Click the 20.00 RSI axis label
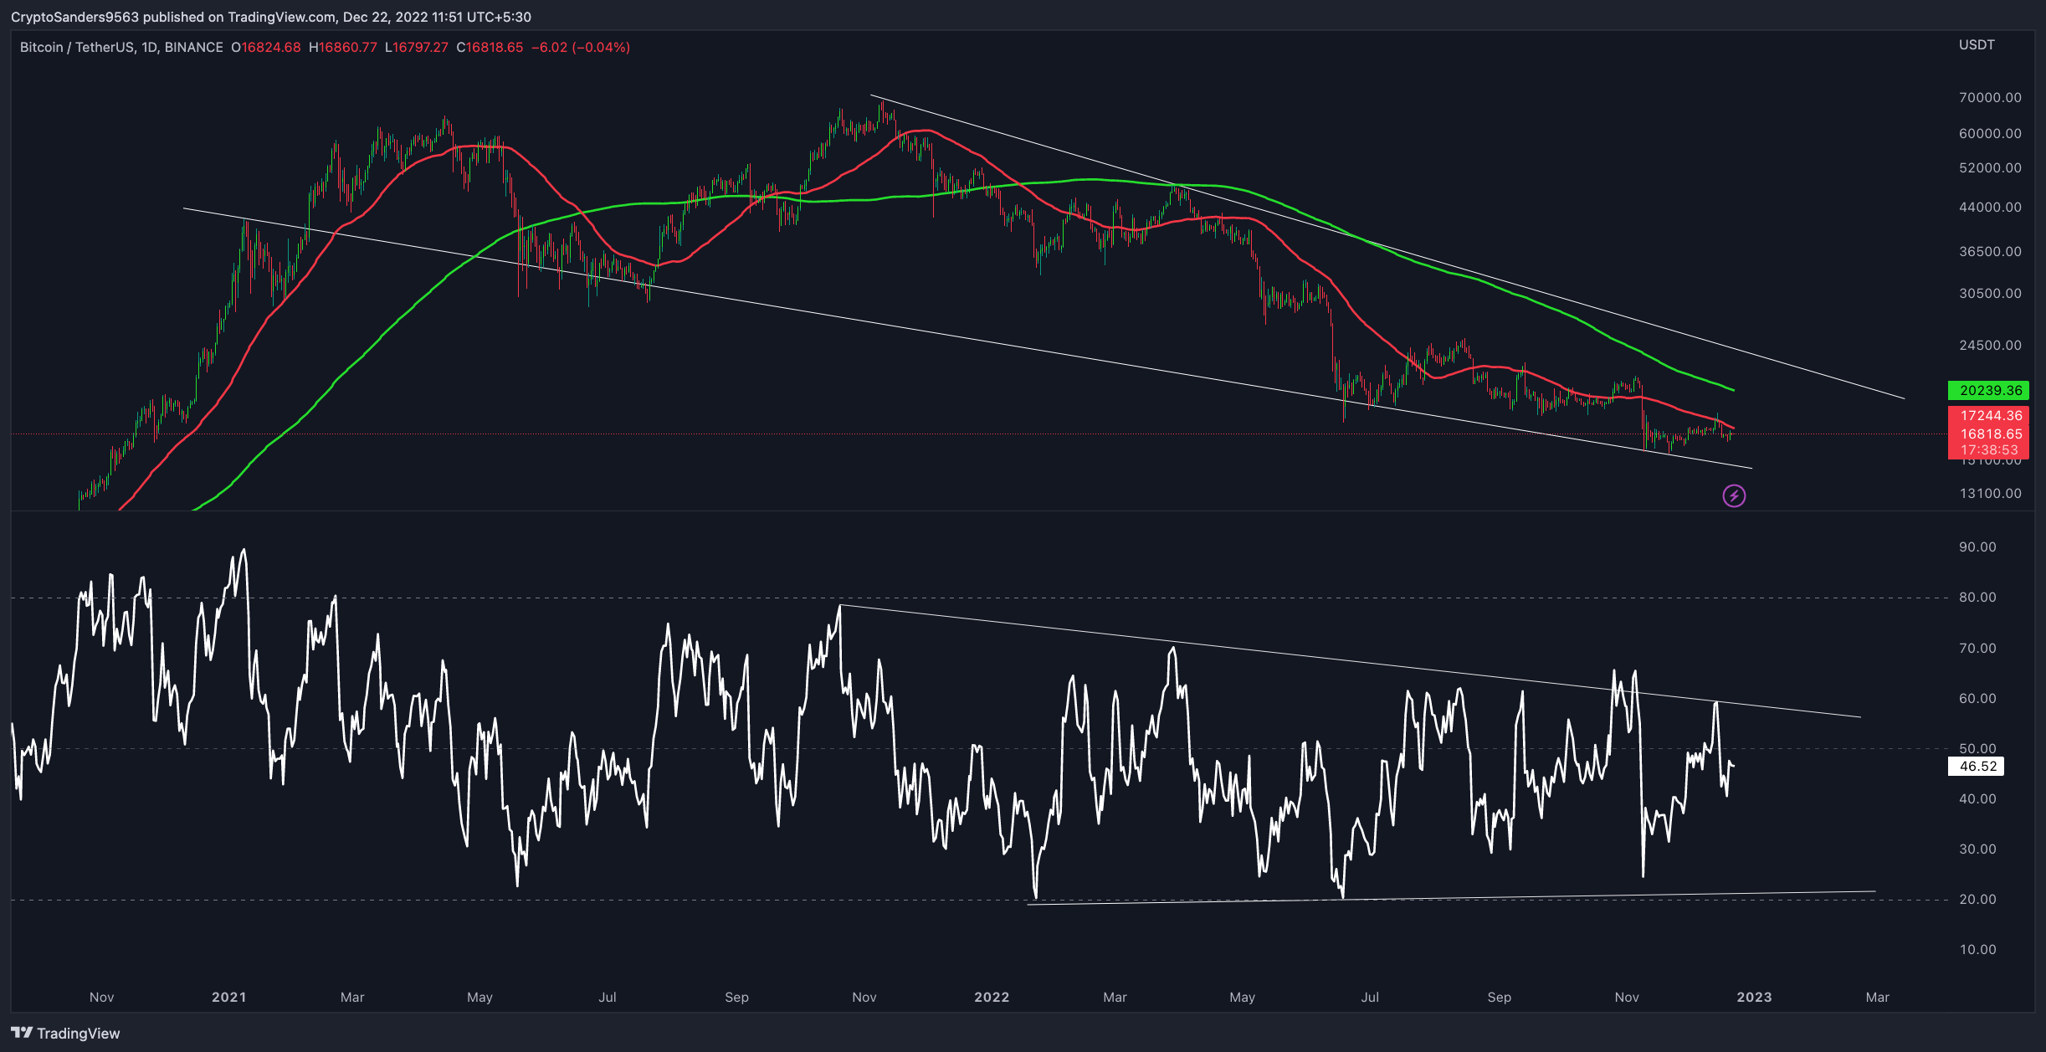 1977,900
